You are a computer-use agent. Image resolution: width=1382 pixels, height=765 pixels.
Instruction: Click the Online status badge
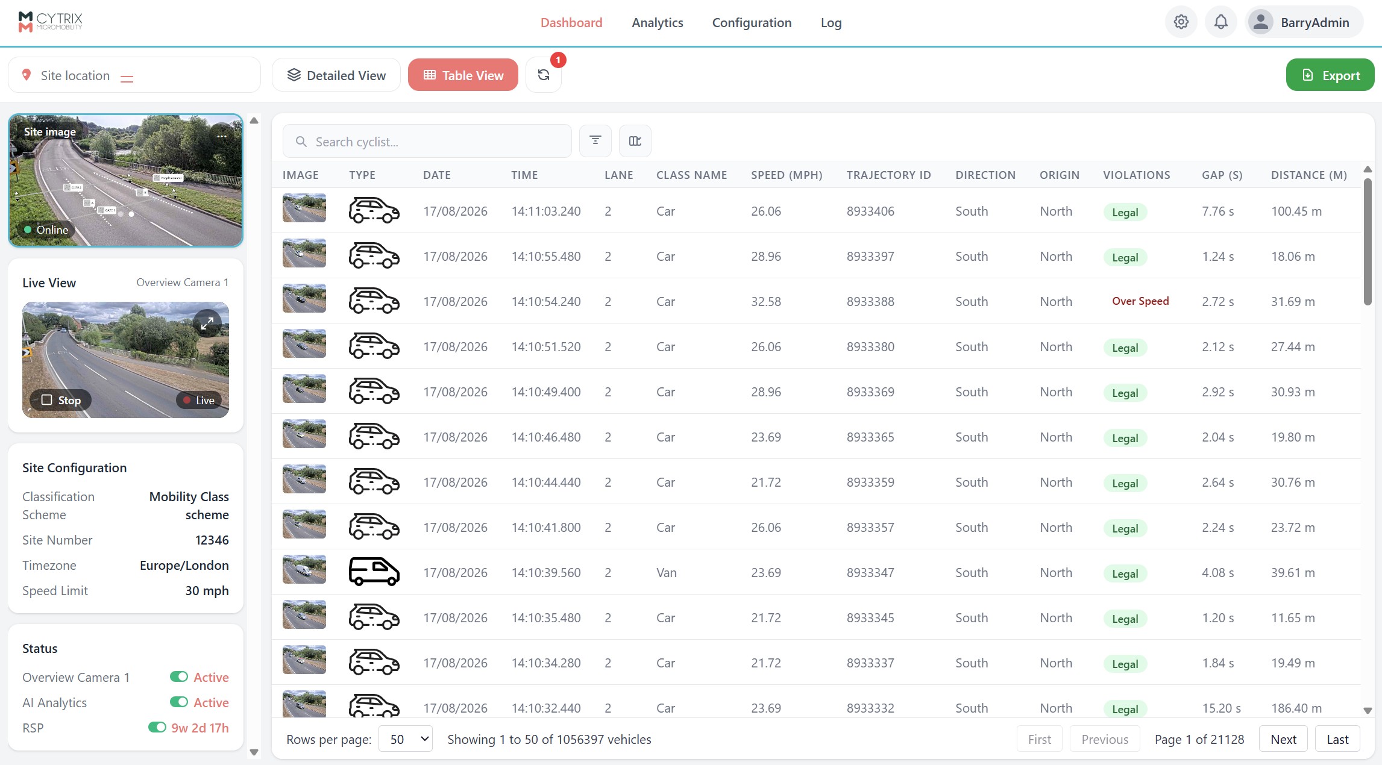click(46, 230)
